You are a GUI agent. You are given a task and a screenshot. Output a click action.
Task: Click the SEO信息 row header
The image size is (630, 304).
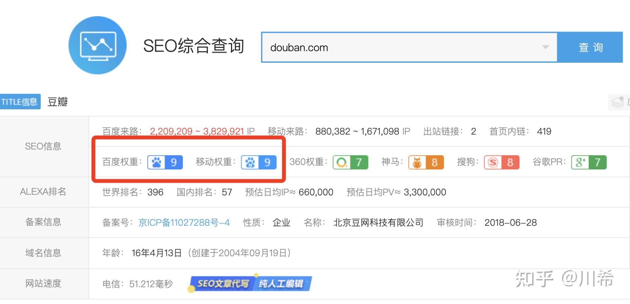43,146
